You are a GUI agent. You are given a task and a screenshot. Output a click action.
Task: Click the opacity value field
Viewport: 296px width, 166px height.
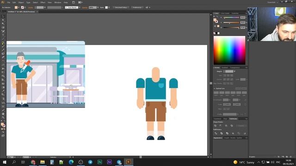92,7
